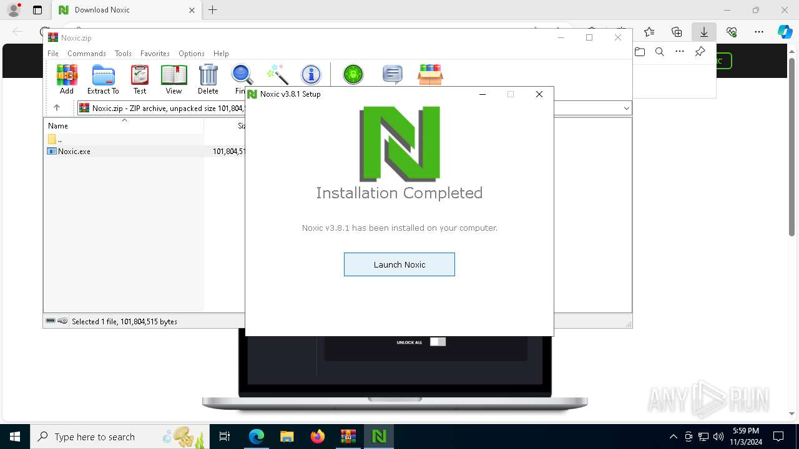Open the Favorites menu in WinRAR
This screenshot has width=799, height=449.
[x=155, y=54]
